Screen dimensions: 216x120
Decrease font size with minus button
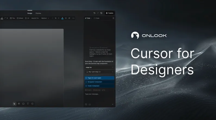pyautogui.click(x=52, y=18)
